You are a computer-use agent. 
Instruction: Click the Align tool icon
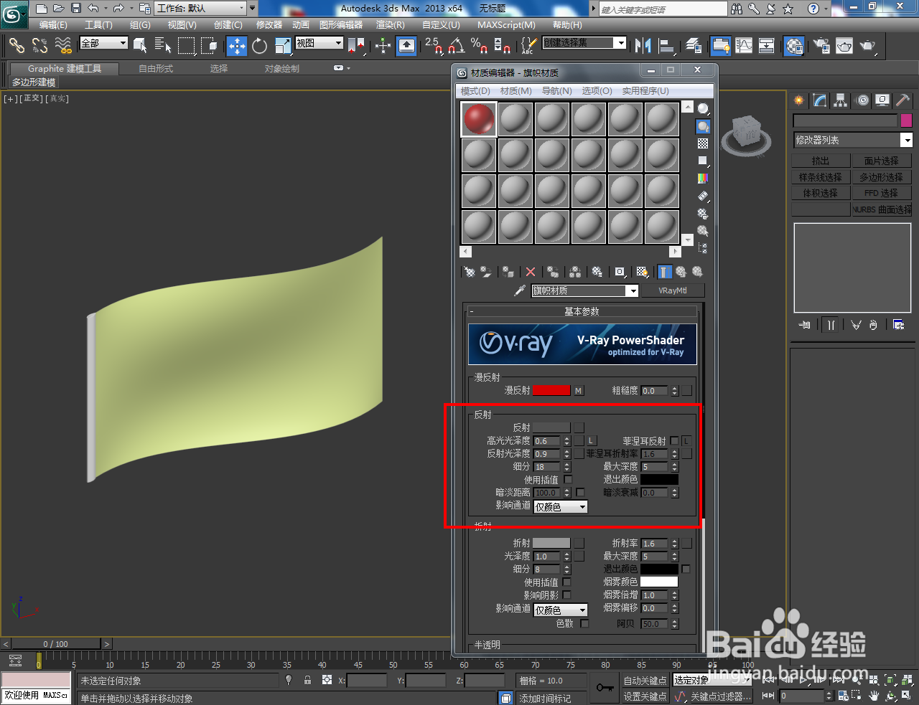pyautogui.click(x=667, y=46)
